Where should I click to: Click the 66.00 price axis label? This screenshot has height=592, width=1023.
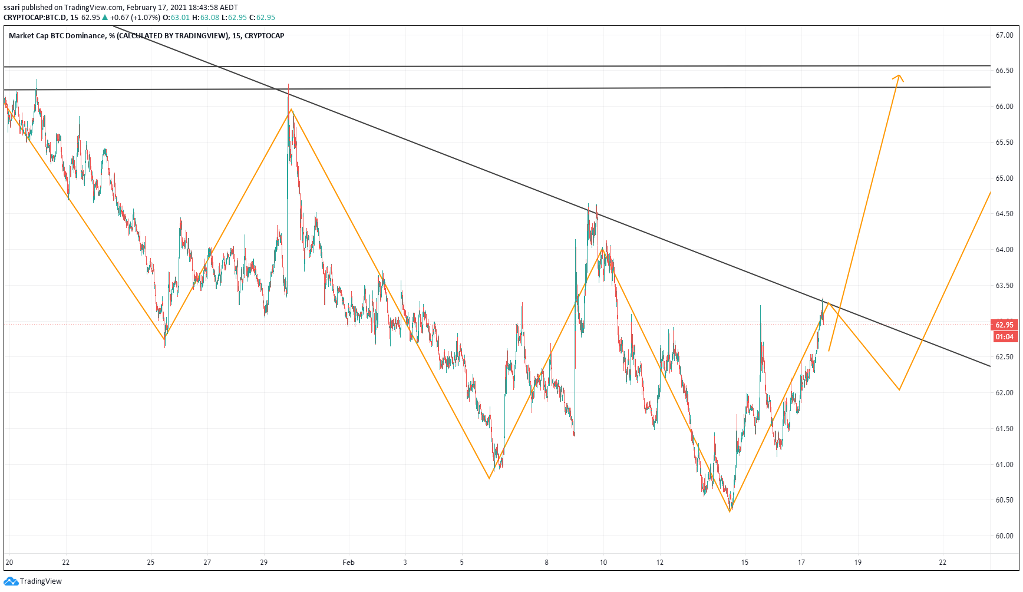pyautogui.click(x=1004, y=107)
